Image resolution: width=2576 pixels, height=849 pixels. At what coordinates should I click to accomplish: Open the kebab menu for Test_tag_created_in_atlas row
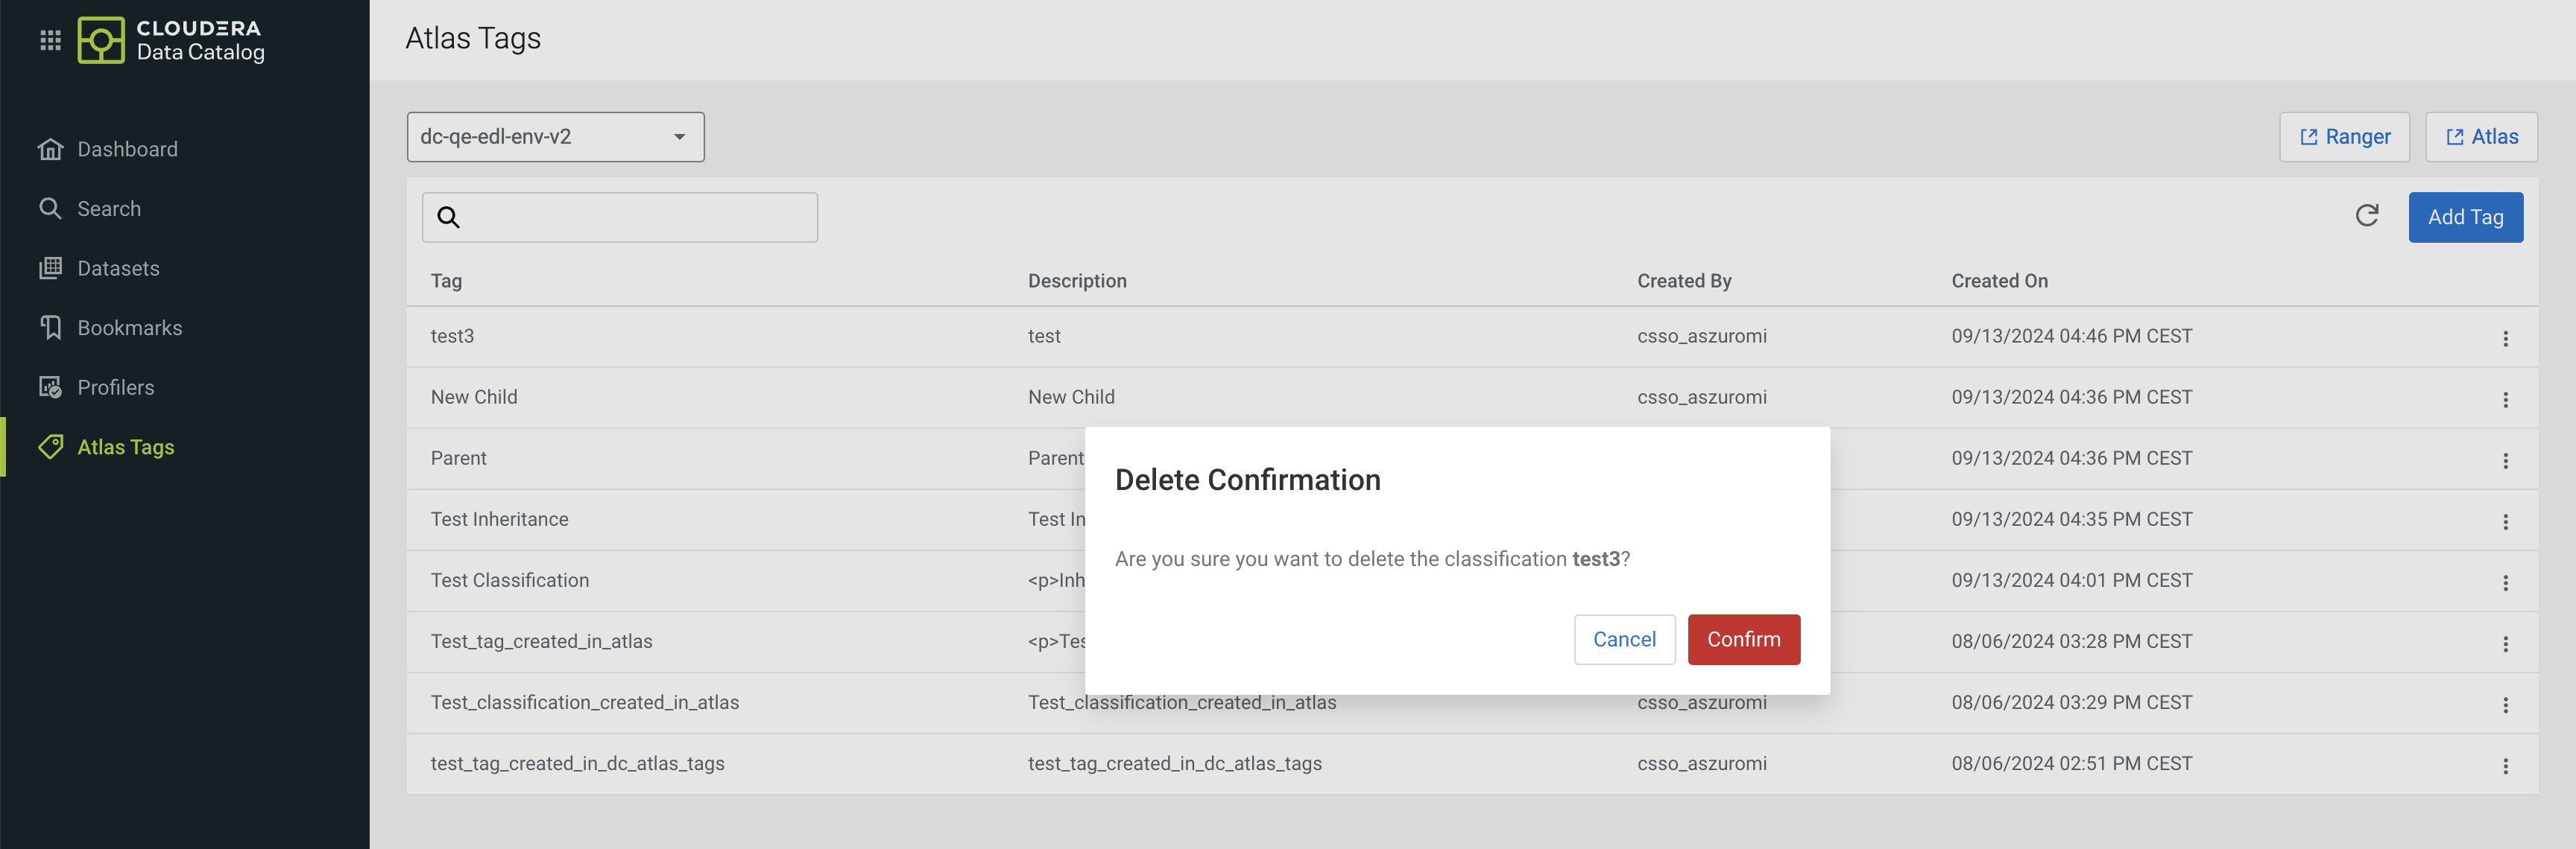tap(2505, 643)
